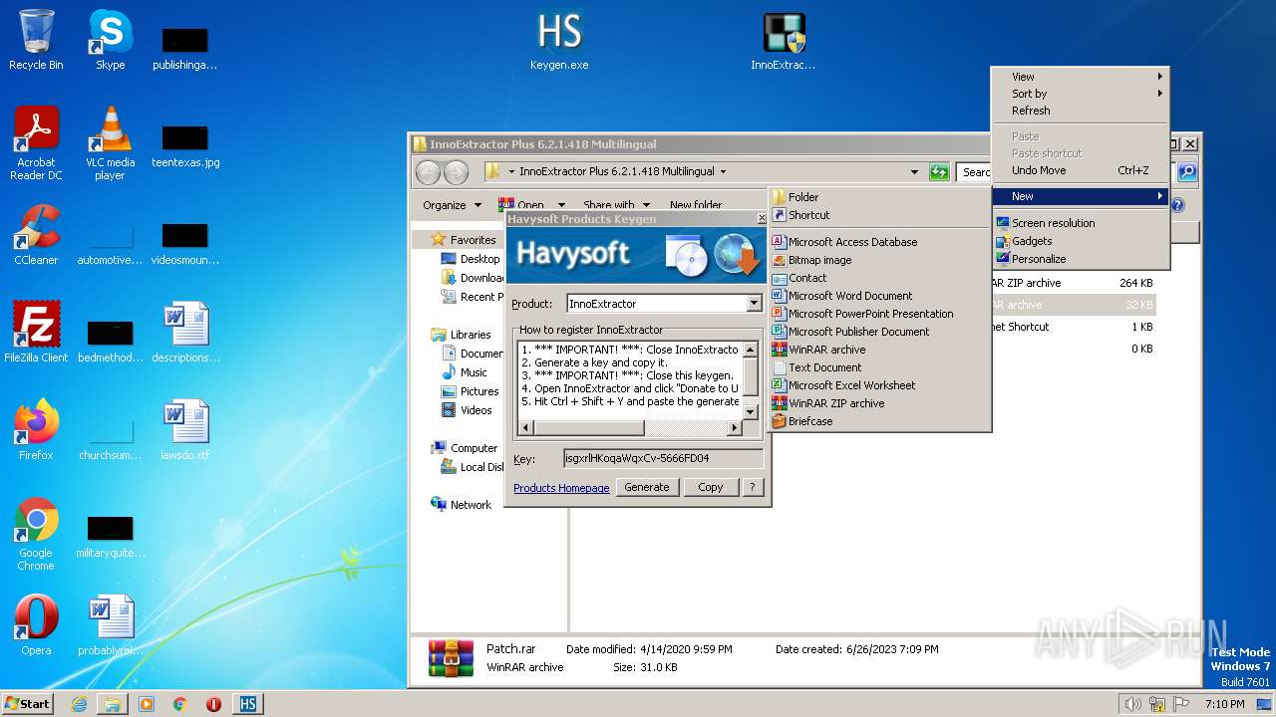This screenshot has width=1276, height=717.
Task: Click the Patch.rar WinRAR icon in details pane
Action: 451,658
